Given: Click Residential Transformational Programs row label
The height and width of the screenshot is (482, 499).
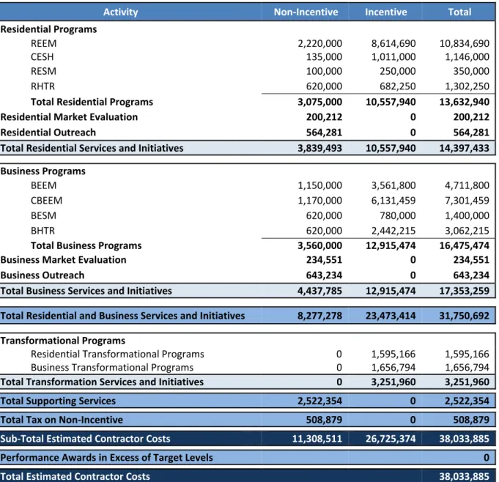Looking at the screenshot, I should pyautogui.click(x=117, y=354).
